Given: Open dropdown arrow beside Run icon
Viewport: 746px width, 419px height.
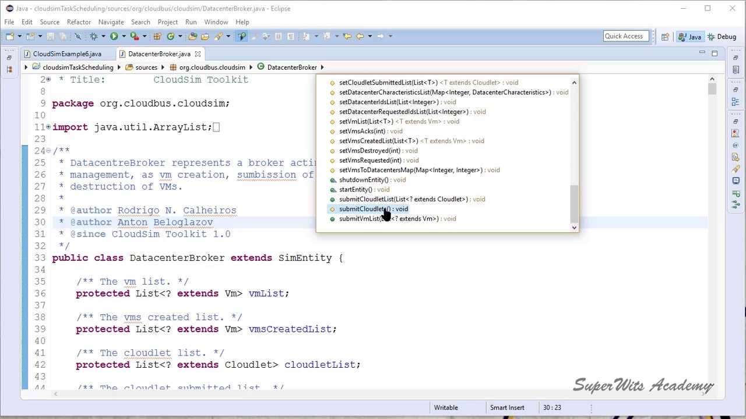Looking at the screenshot, I should point(124,36).
